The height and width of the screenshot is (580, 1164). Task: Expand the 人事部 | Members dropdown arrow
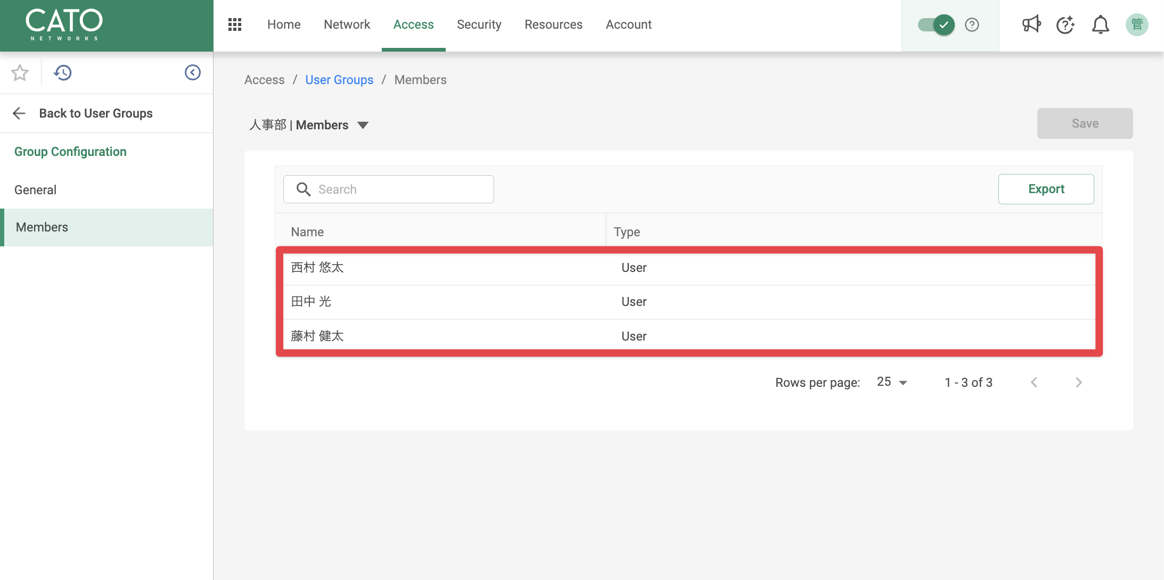363,125
